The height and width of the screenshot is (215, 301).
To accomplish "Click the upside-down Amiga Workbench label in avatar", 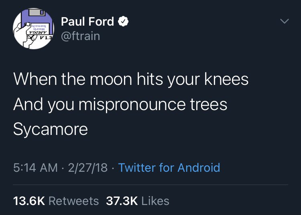I will point(39,29).
